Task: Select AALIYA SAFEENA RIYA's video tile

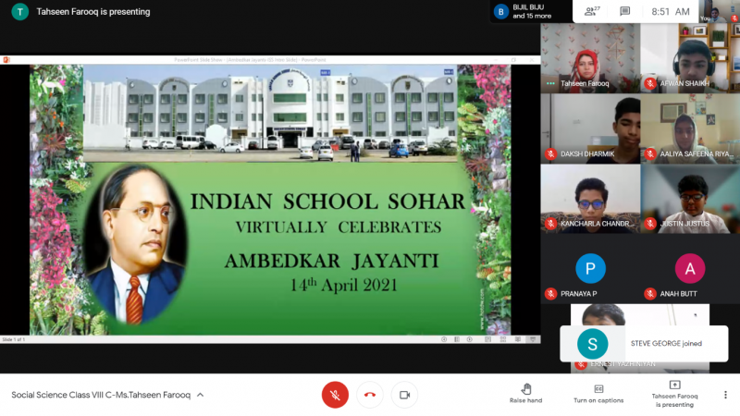Action: coord(690,128)
